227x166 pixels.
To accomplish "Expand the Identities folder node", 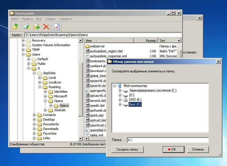I will [45, 92].
